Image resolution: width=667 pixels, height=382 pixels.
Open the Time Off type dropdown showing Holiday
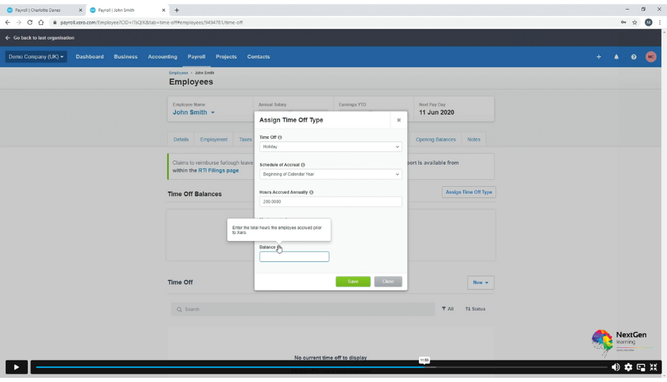pos(330,147)
